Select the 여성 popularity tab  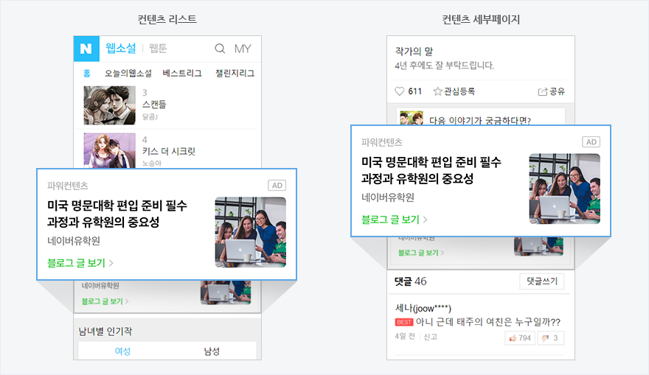point(122,351)
